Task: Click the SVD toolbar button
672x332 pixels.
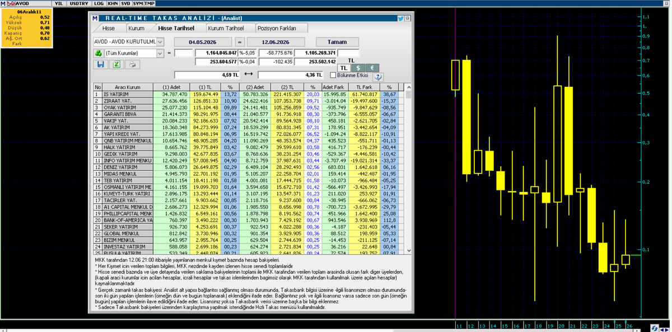Action: point(126,3)
